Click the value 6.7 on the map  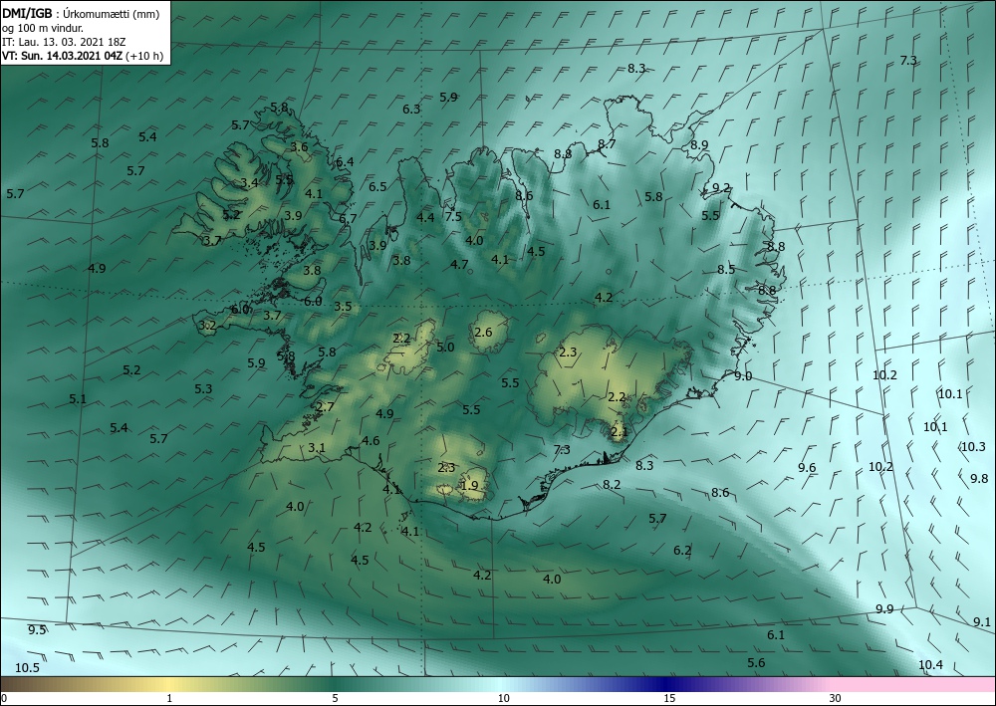tap(348, 219)
